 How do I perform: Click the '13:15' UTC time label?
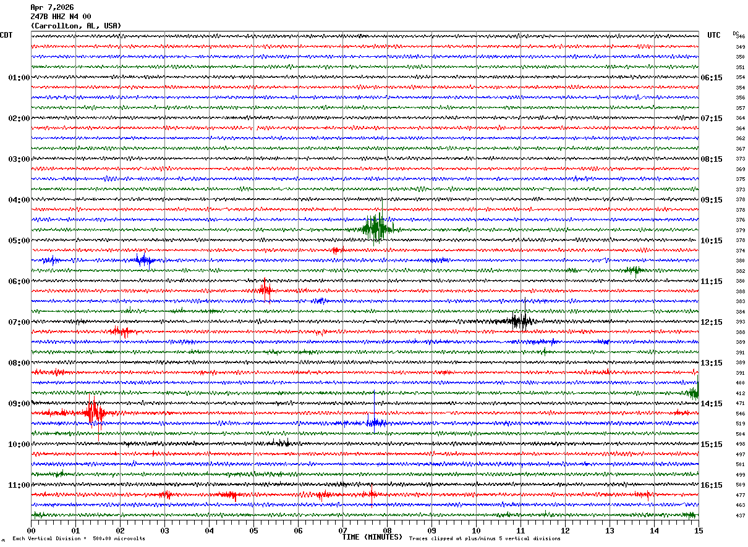[712, 363]
